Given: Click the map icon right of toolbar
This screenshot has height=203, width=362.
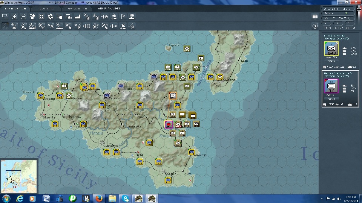Looking at the screenshot, I should (315, 17).
